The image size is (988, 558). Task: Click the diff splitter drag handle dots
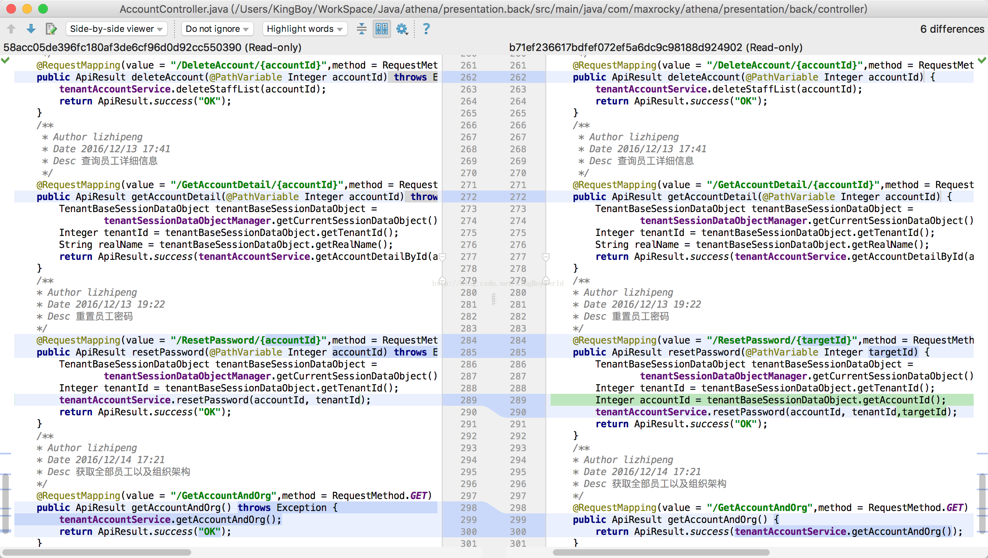coord(494,299)
